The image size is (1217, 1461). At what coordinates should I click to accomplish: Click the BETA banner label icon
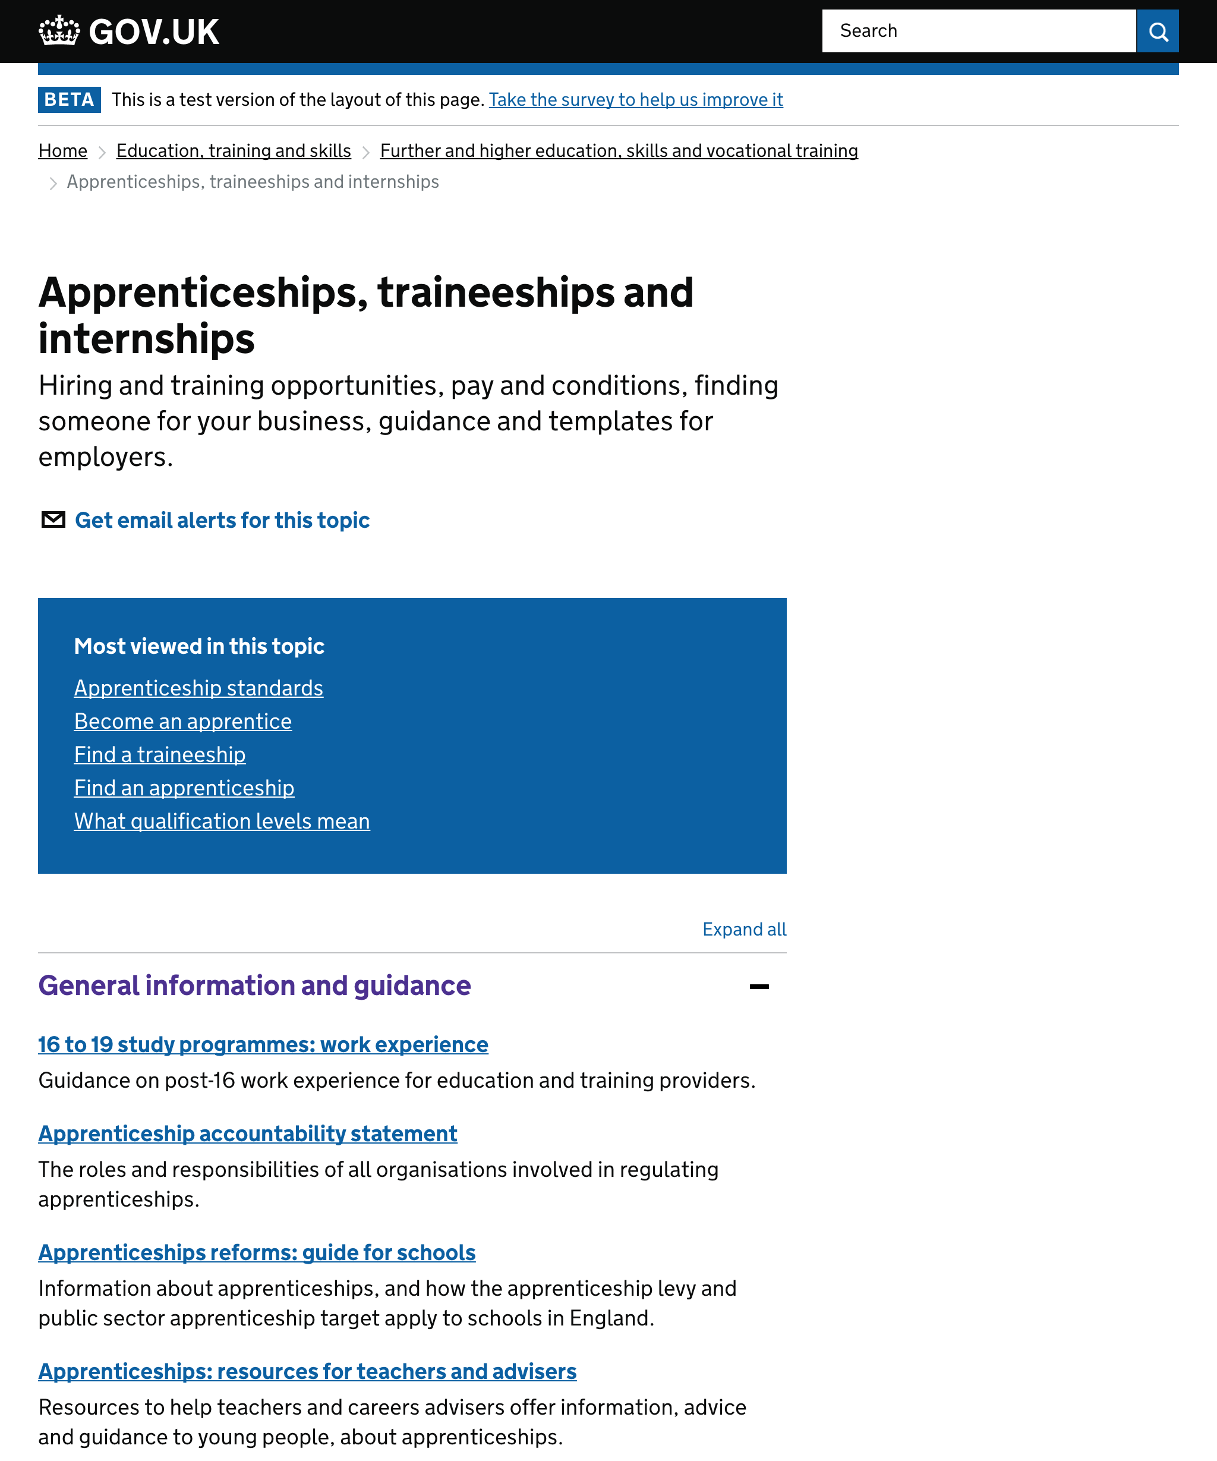pos(69,99)
